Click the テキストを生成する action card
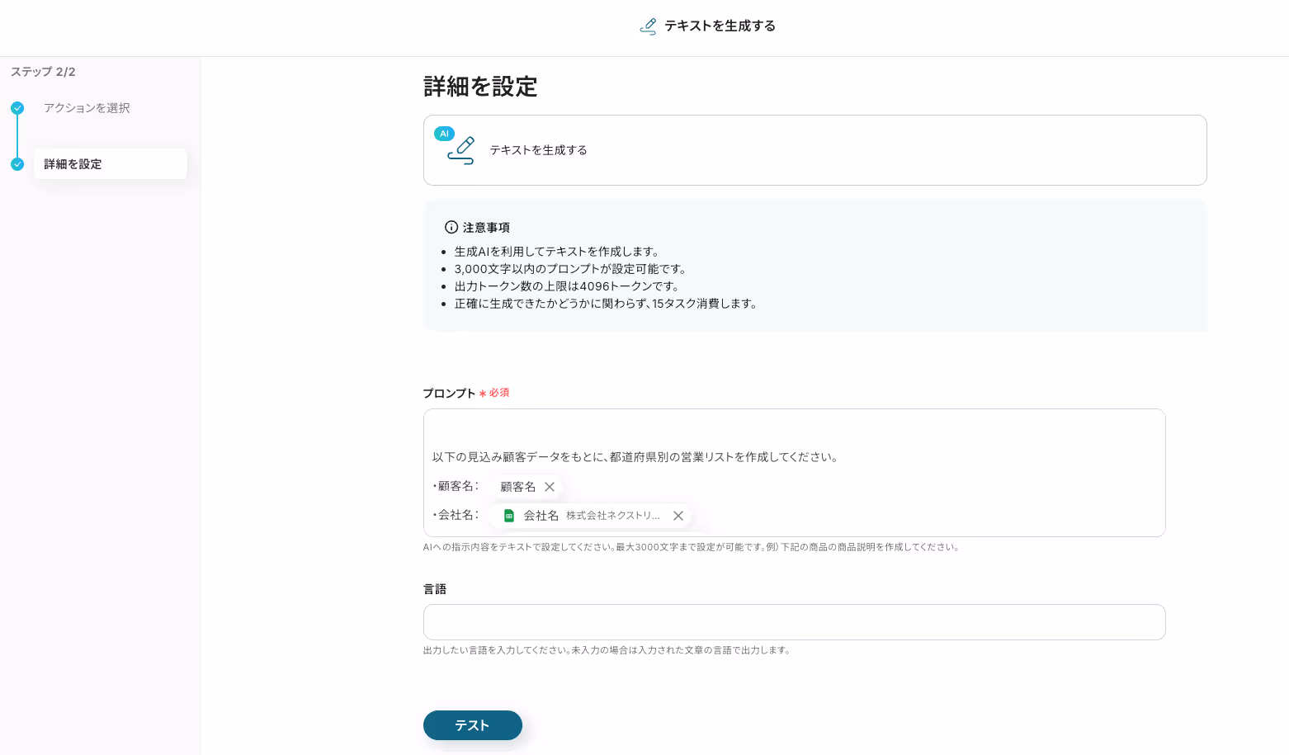Screen dimensions: 1289x755 pyautogui.click(x=814, y=150)
